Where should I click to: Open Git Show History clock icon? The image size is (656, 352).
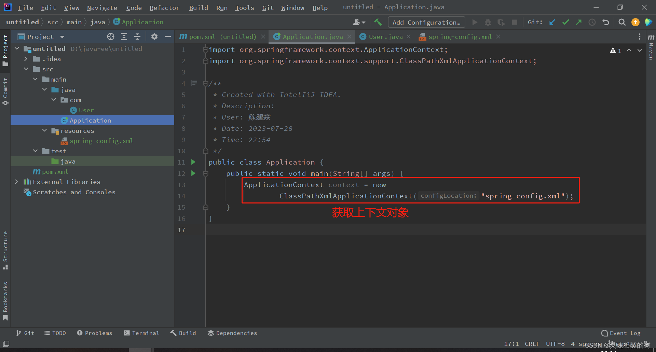pyautogui.click(x=592, y=22)
